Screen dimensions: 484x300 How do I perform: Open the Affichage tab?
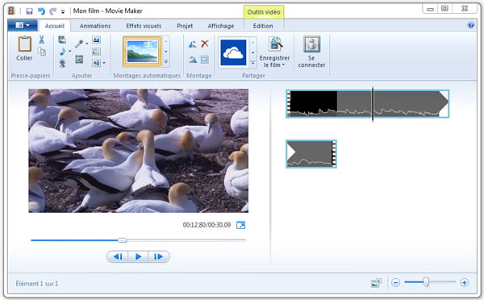click(x=221, y=26)
